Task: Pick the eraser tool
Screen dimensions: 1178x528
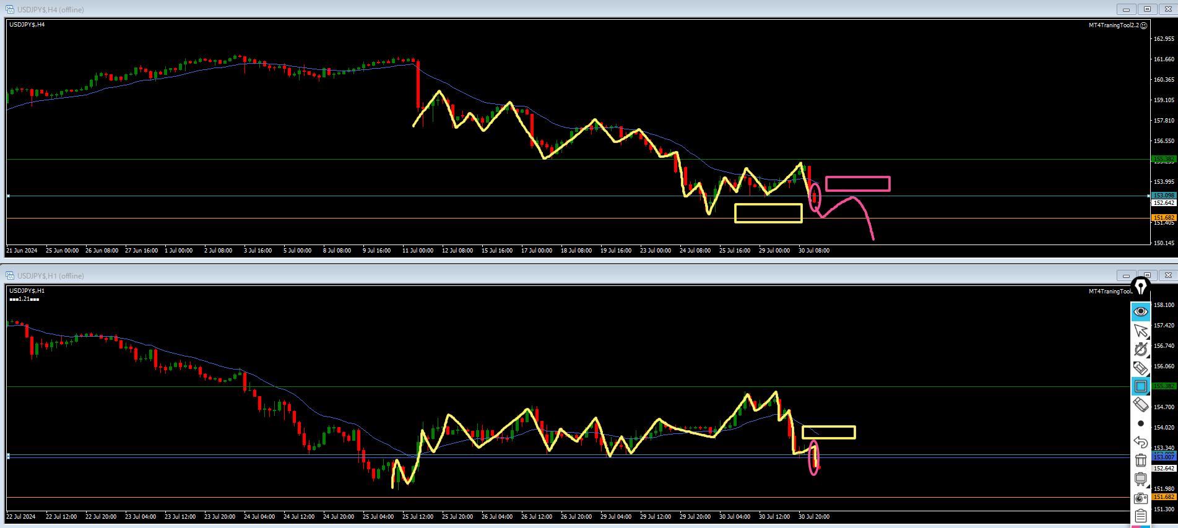Action: point(1140,405)
